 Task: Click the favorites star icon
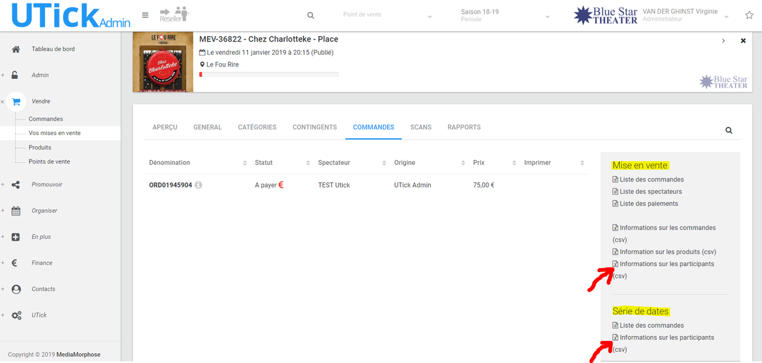(749, 15)
